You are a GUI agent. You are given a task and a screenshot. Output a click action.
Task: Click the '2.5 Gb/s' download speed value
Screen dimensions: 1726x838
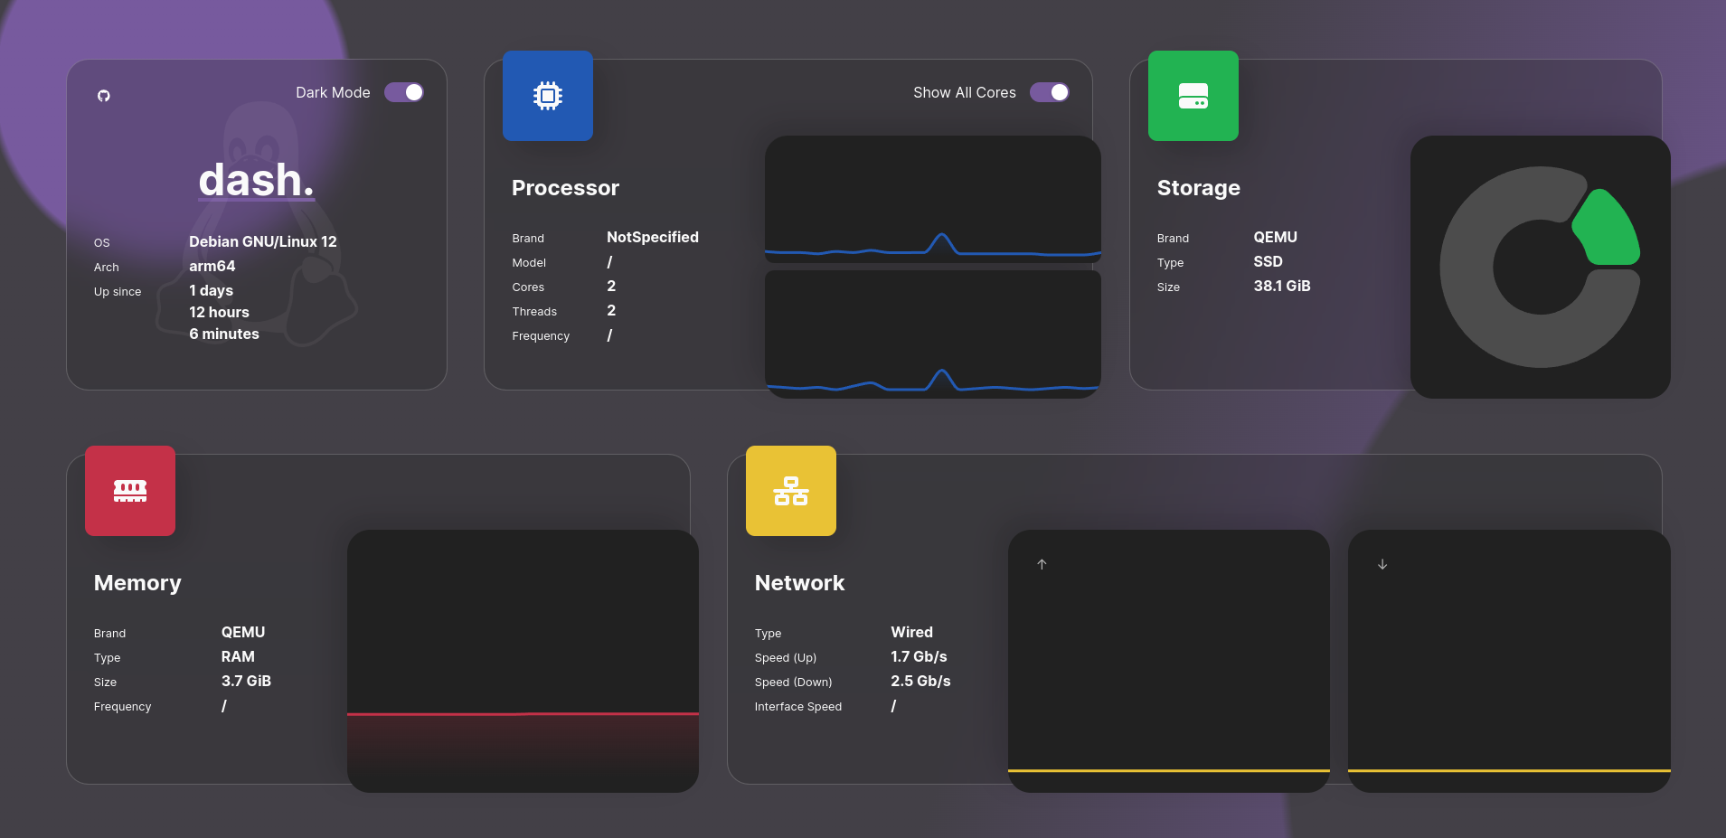pos(920,681)
